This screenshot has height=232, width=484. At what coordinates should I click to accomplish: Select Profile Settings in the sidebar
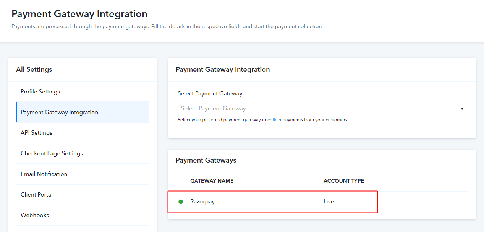pos(40,92)
